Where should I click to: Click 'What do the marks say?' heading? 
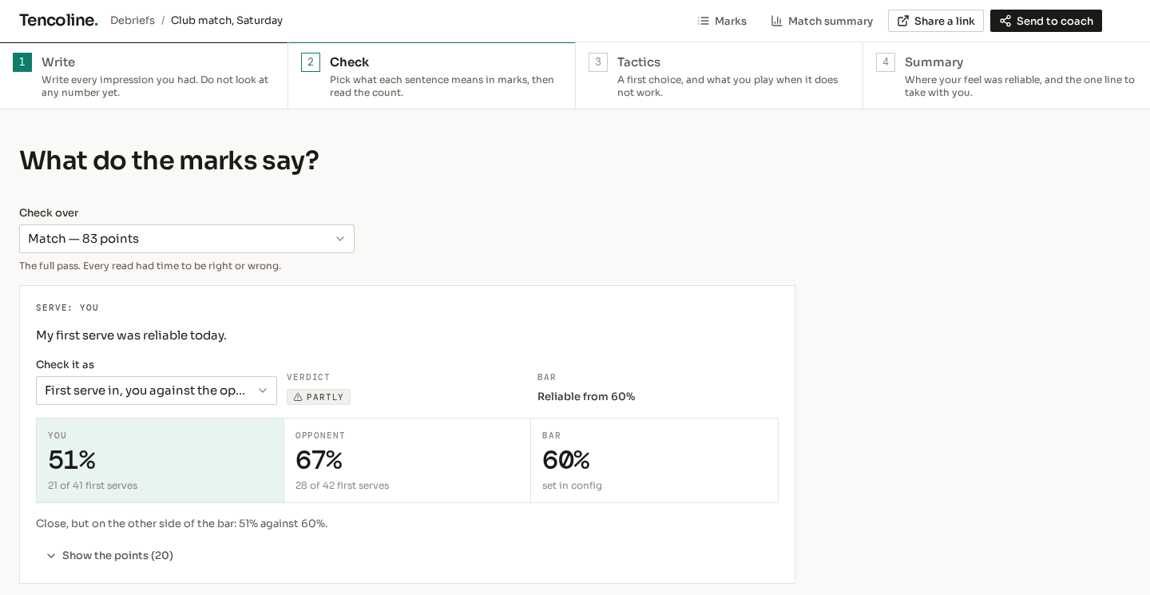pos(169,161)
